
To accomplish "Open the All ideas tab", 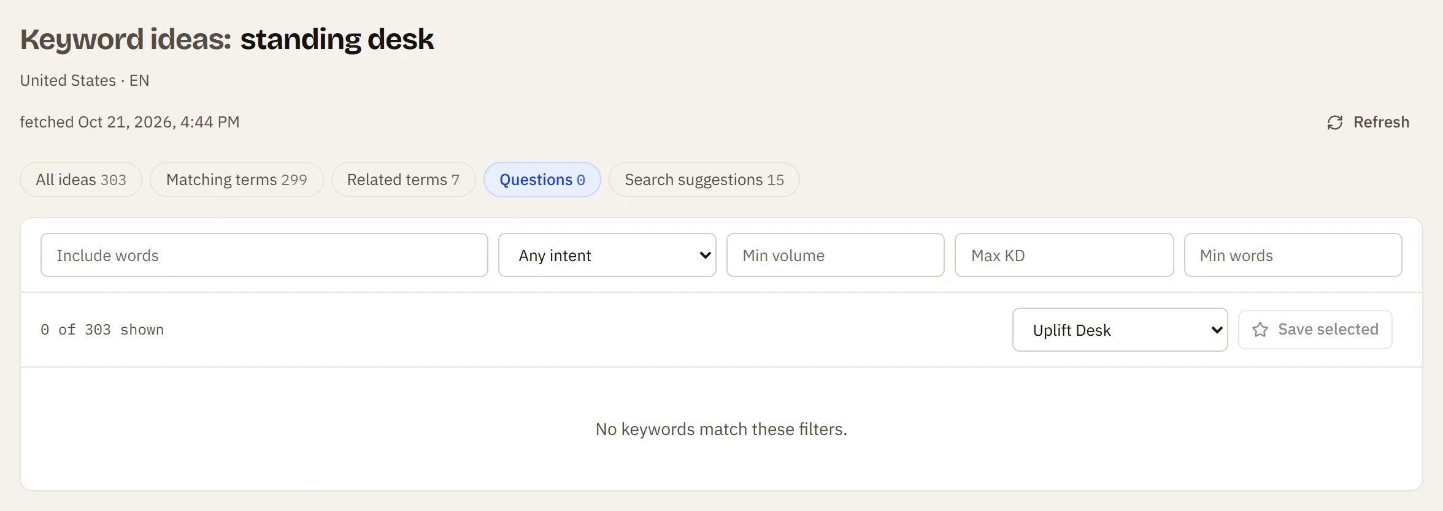I will coord(81,180).
